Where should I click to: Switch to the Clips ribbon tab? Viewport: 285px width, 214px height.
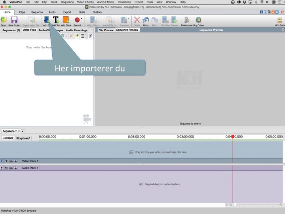point(22,12)
